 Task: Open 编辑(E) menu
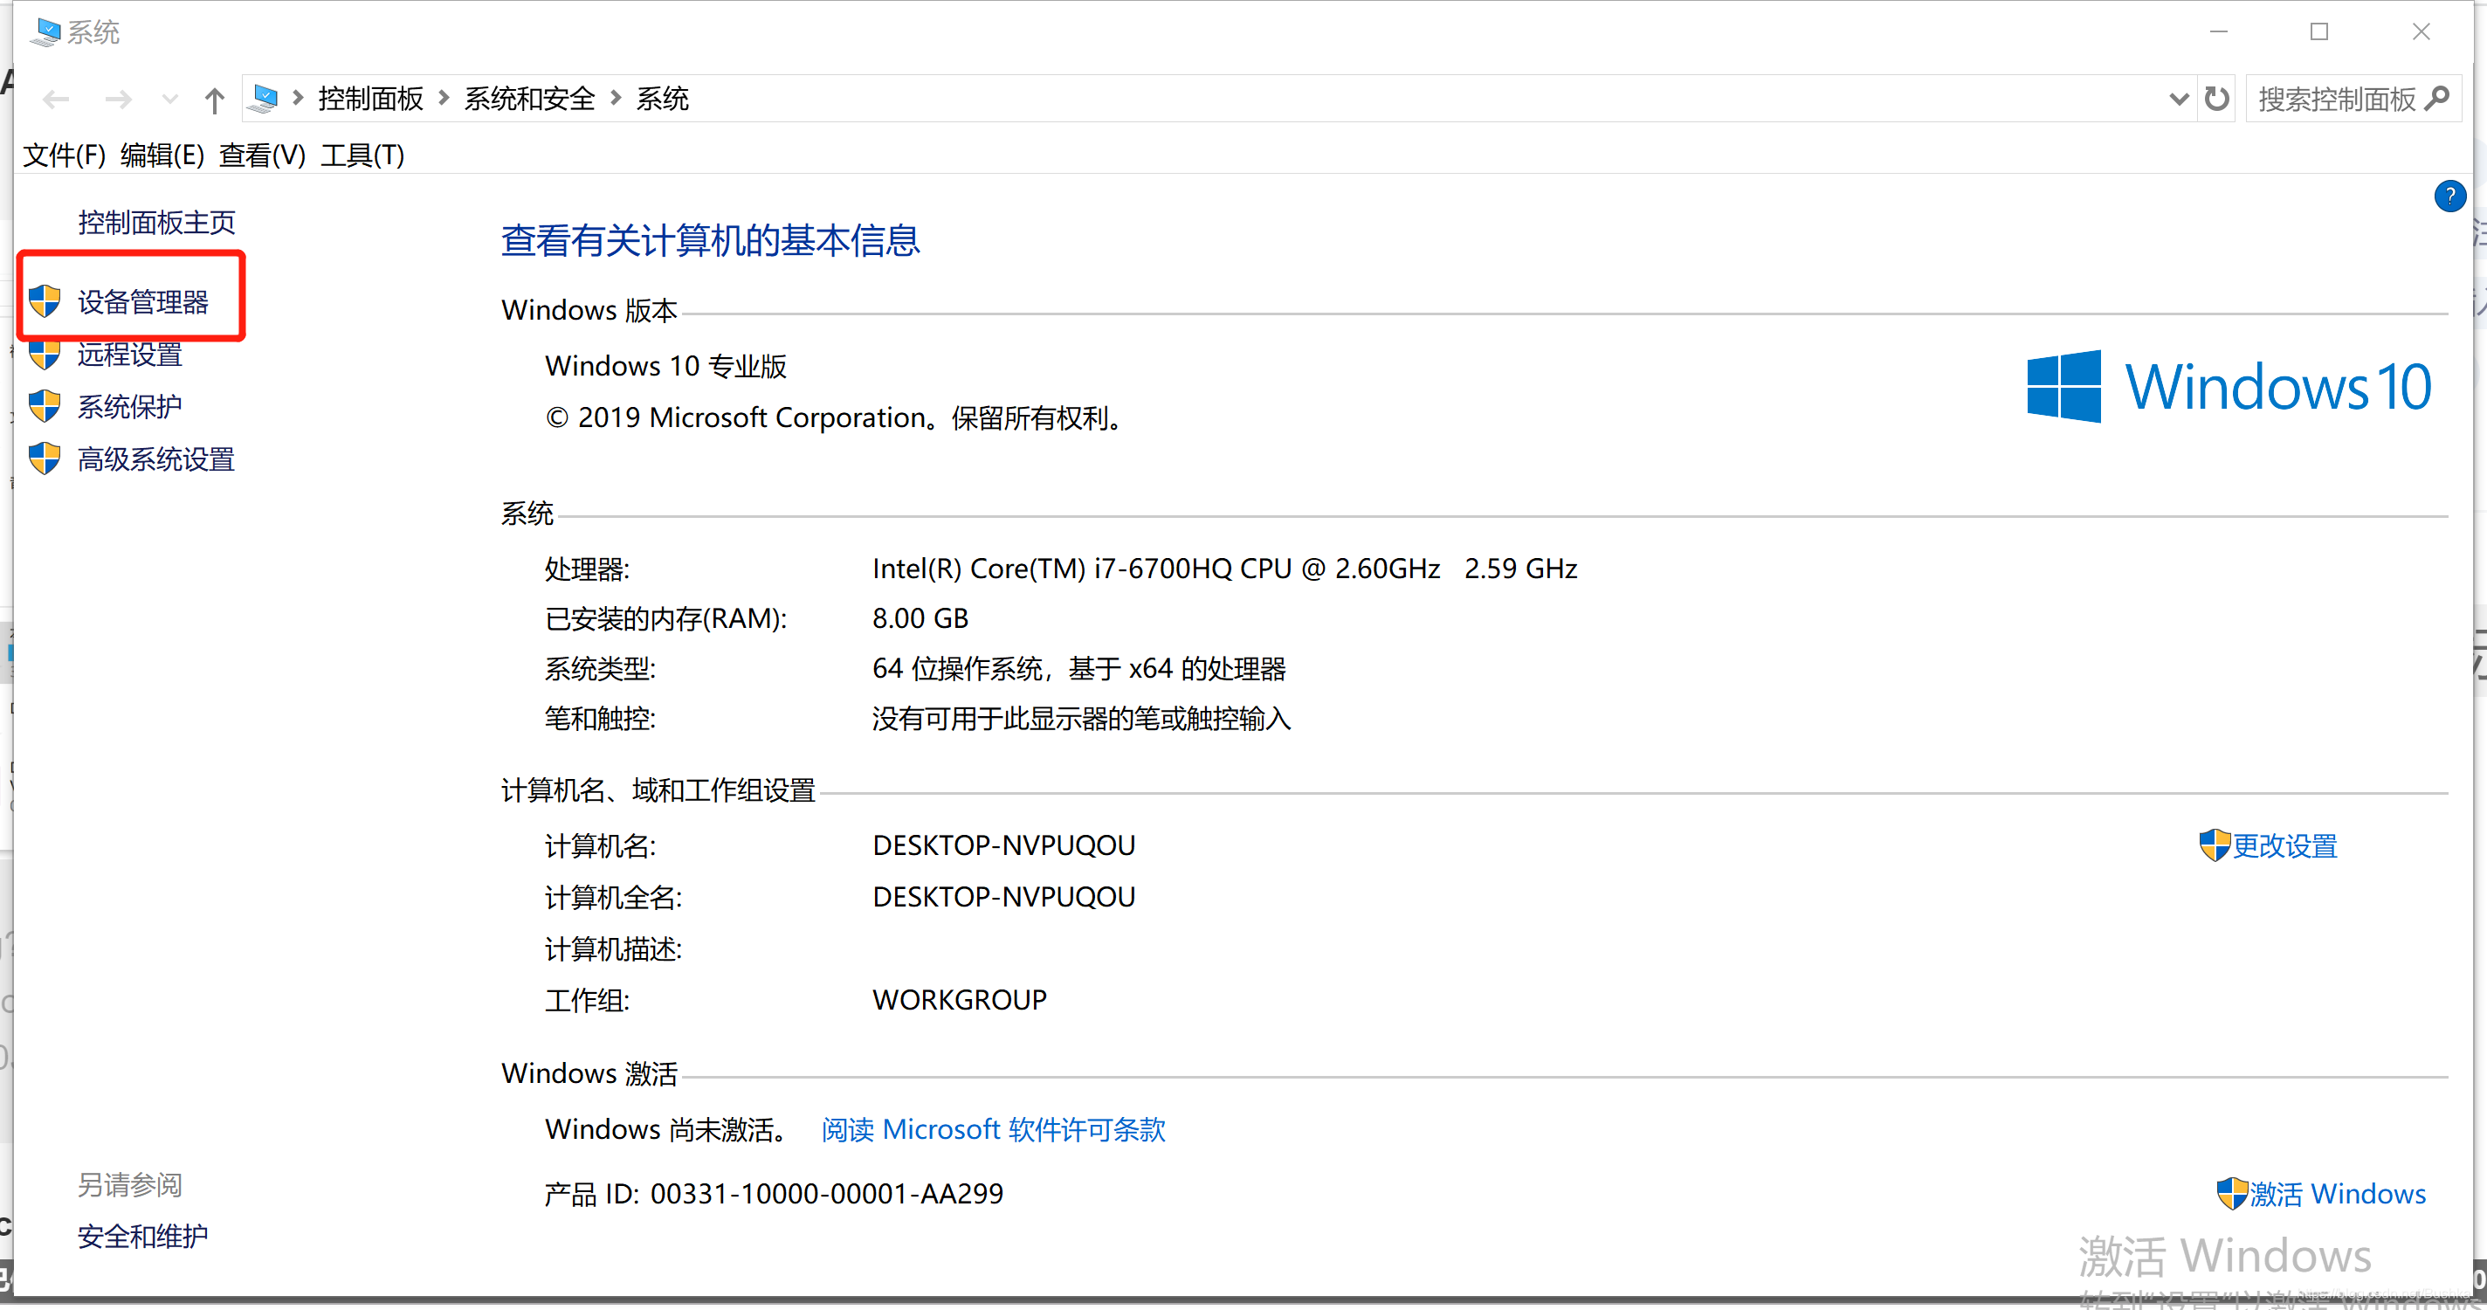[162, 155]
